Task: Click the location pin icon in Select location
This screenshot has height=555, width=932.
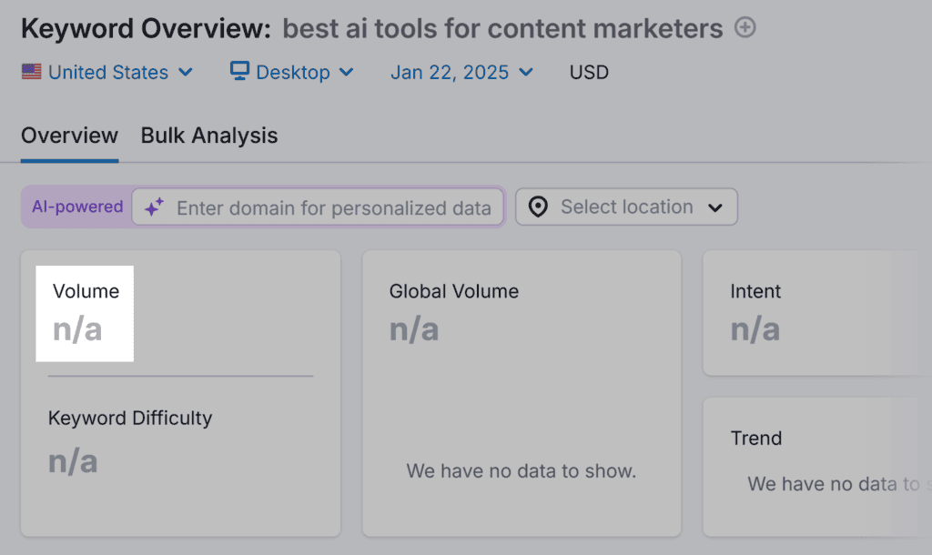Action: click(x=539, y=207)
